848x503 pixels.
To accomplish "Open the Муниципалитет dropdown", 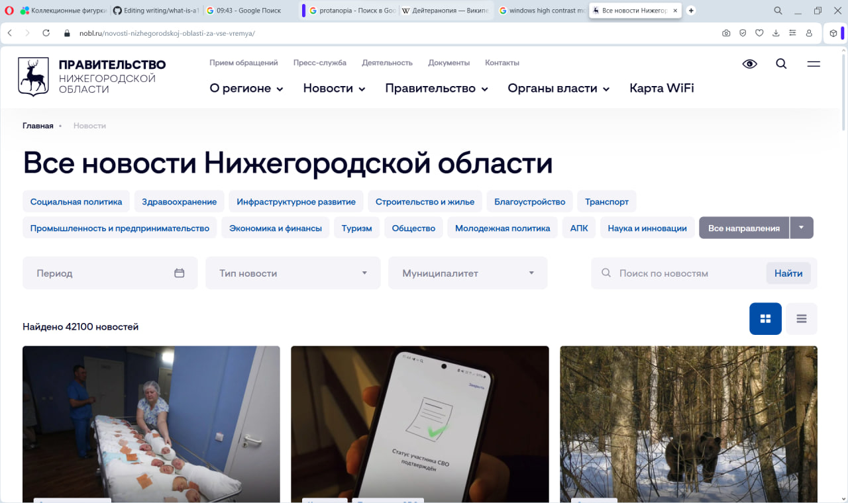I will pos(468,273).
